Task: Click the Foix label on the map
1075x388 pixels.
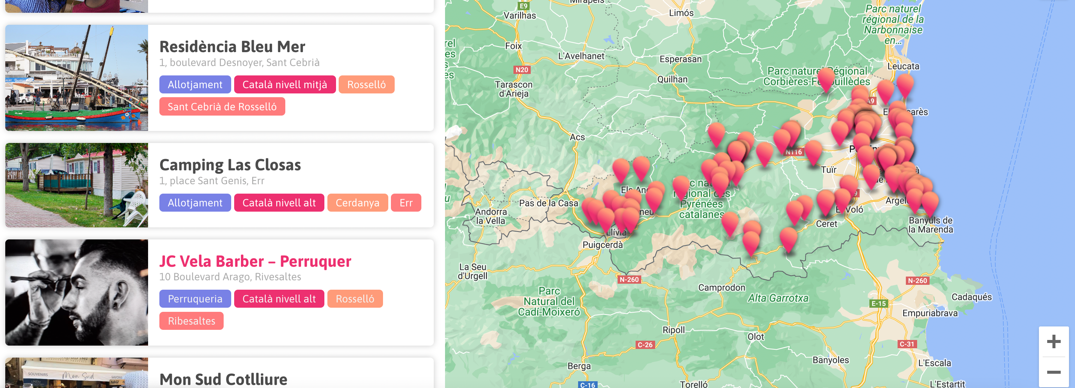Action: click(513, 46)
